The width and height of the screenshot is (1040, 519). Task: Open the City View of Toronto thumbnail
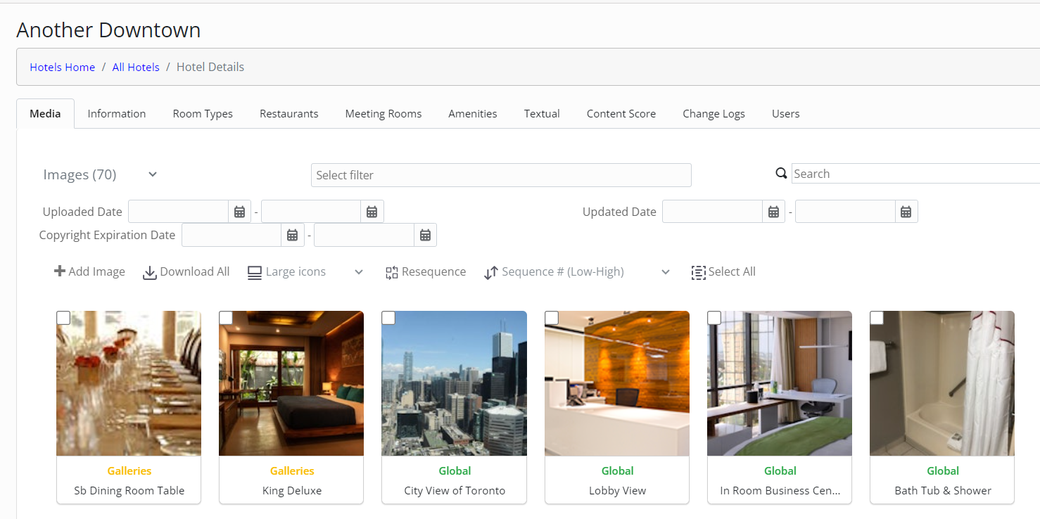tap(454, 383)
